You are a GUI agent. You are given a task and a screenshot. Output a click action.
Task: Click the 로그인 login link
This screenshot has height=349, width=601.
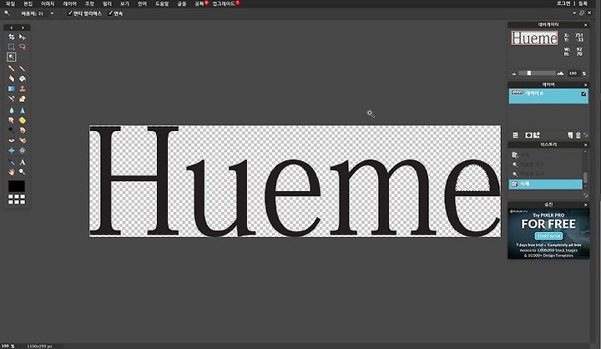coord(563,3)
